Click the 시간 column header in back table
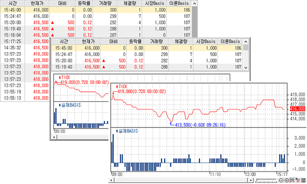This screenshot has height=184, width=307. 12,4
